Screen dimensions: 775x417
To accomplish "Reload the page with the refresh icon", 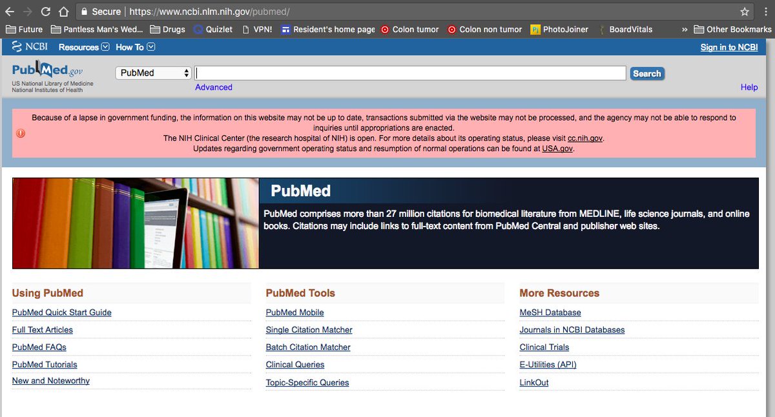I will 46,12.
